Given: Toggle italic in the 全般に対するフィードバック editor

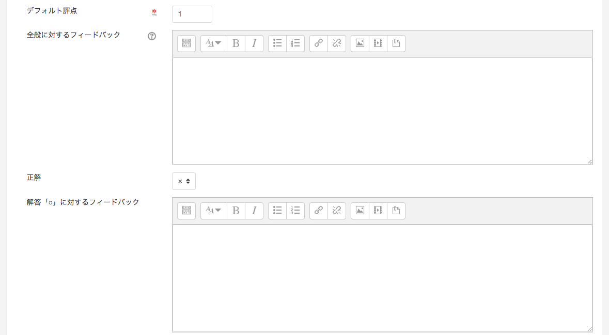Looking at the screenshot, I should point(254,43).
